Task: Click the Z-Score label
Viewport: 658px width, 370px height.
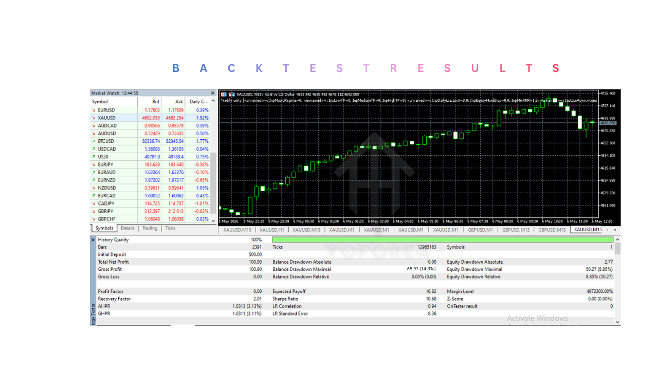Action: (x=455, y=299)
